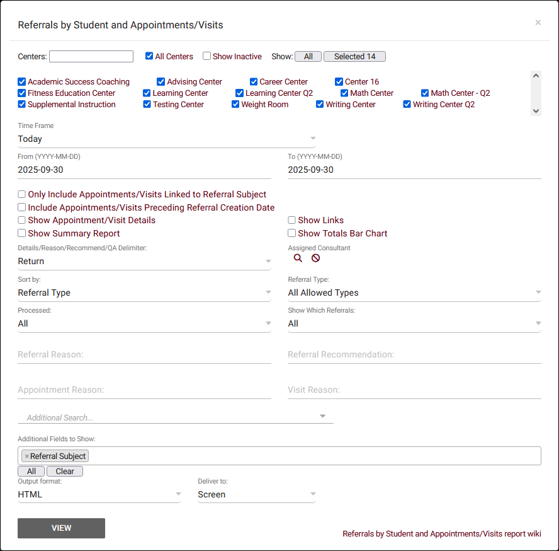This screenshot has width=559, height=551.
Task: Open the report wiki link
Action: (x=441, y=534)
